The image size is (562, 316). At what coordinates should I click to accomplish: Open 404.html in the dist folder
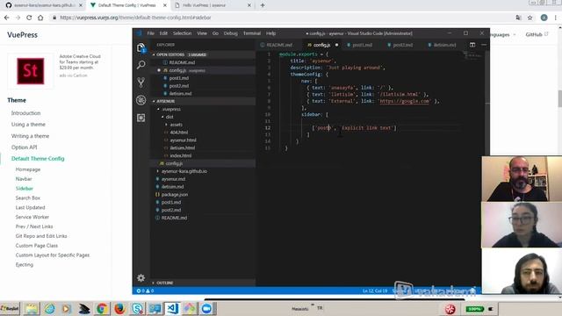[179, 133]
